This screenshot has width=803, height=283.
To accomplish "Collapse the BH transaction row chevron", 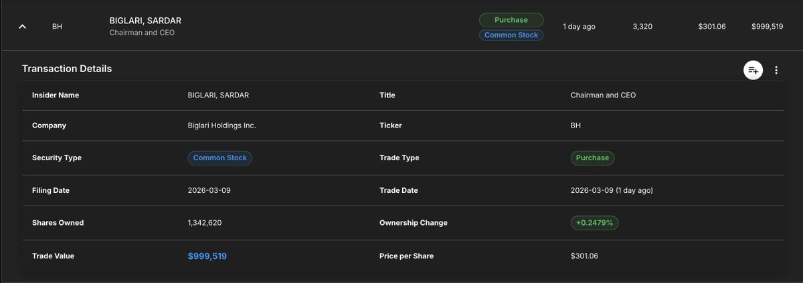I will (x=22, y=27).
